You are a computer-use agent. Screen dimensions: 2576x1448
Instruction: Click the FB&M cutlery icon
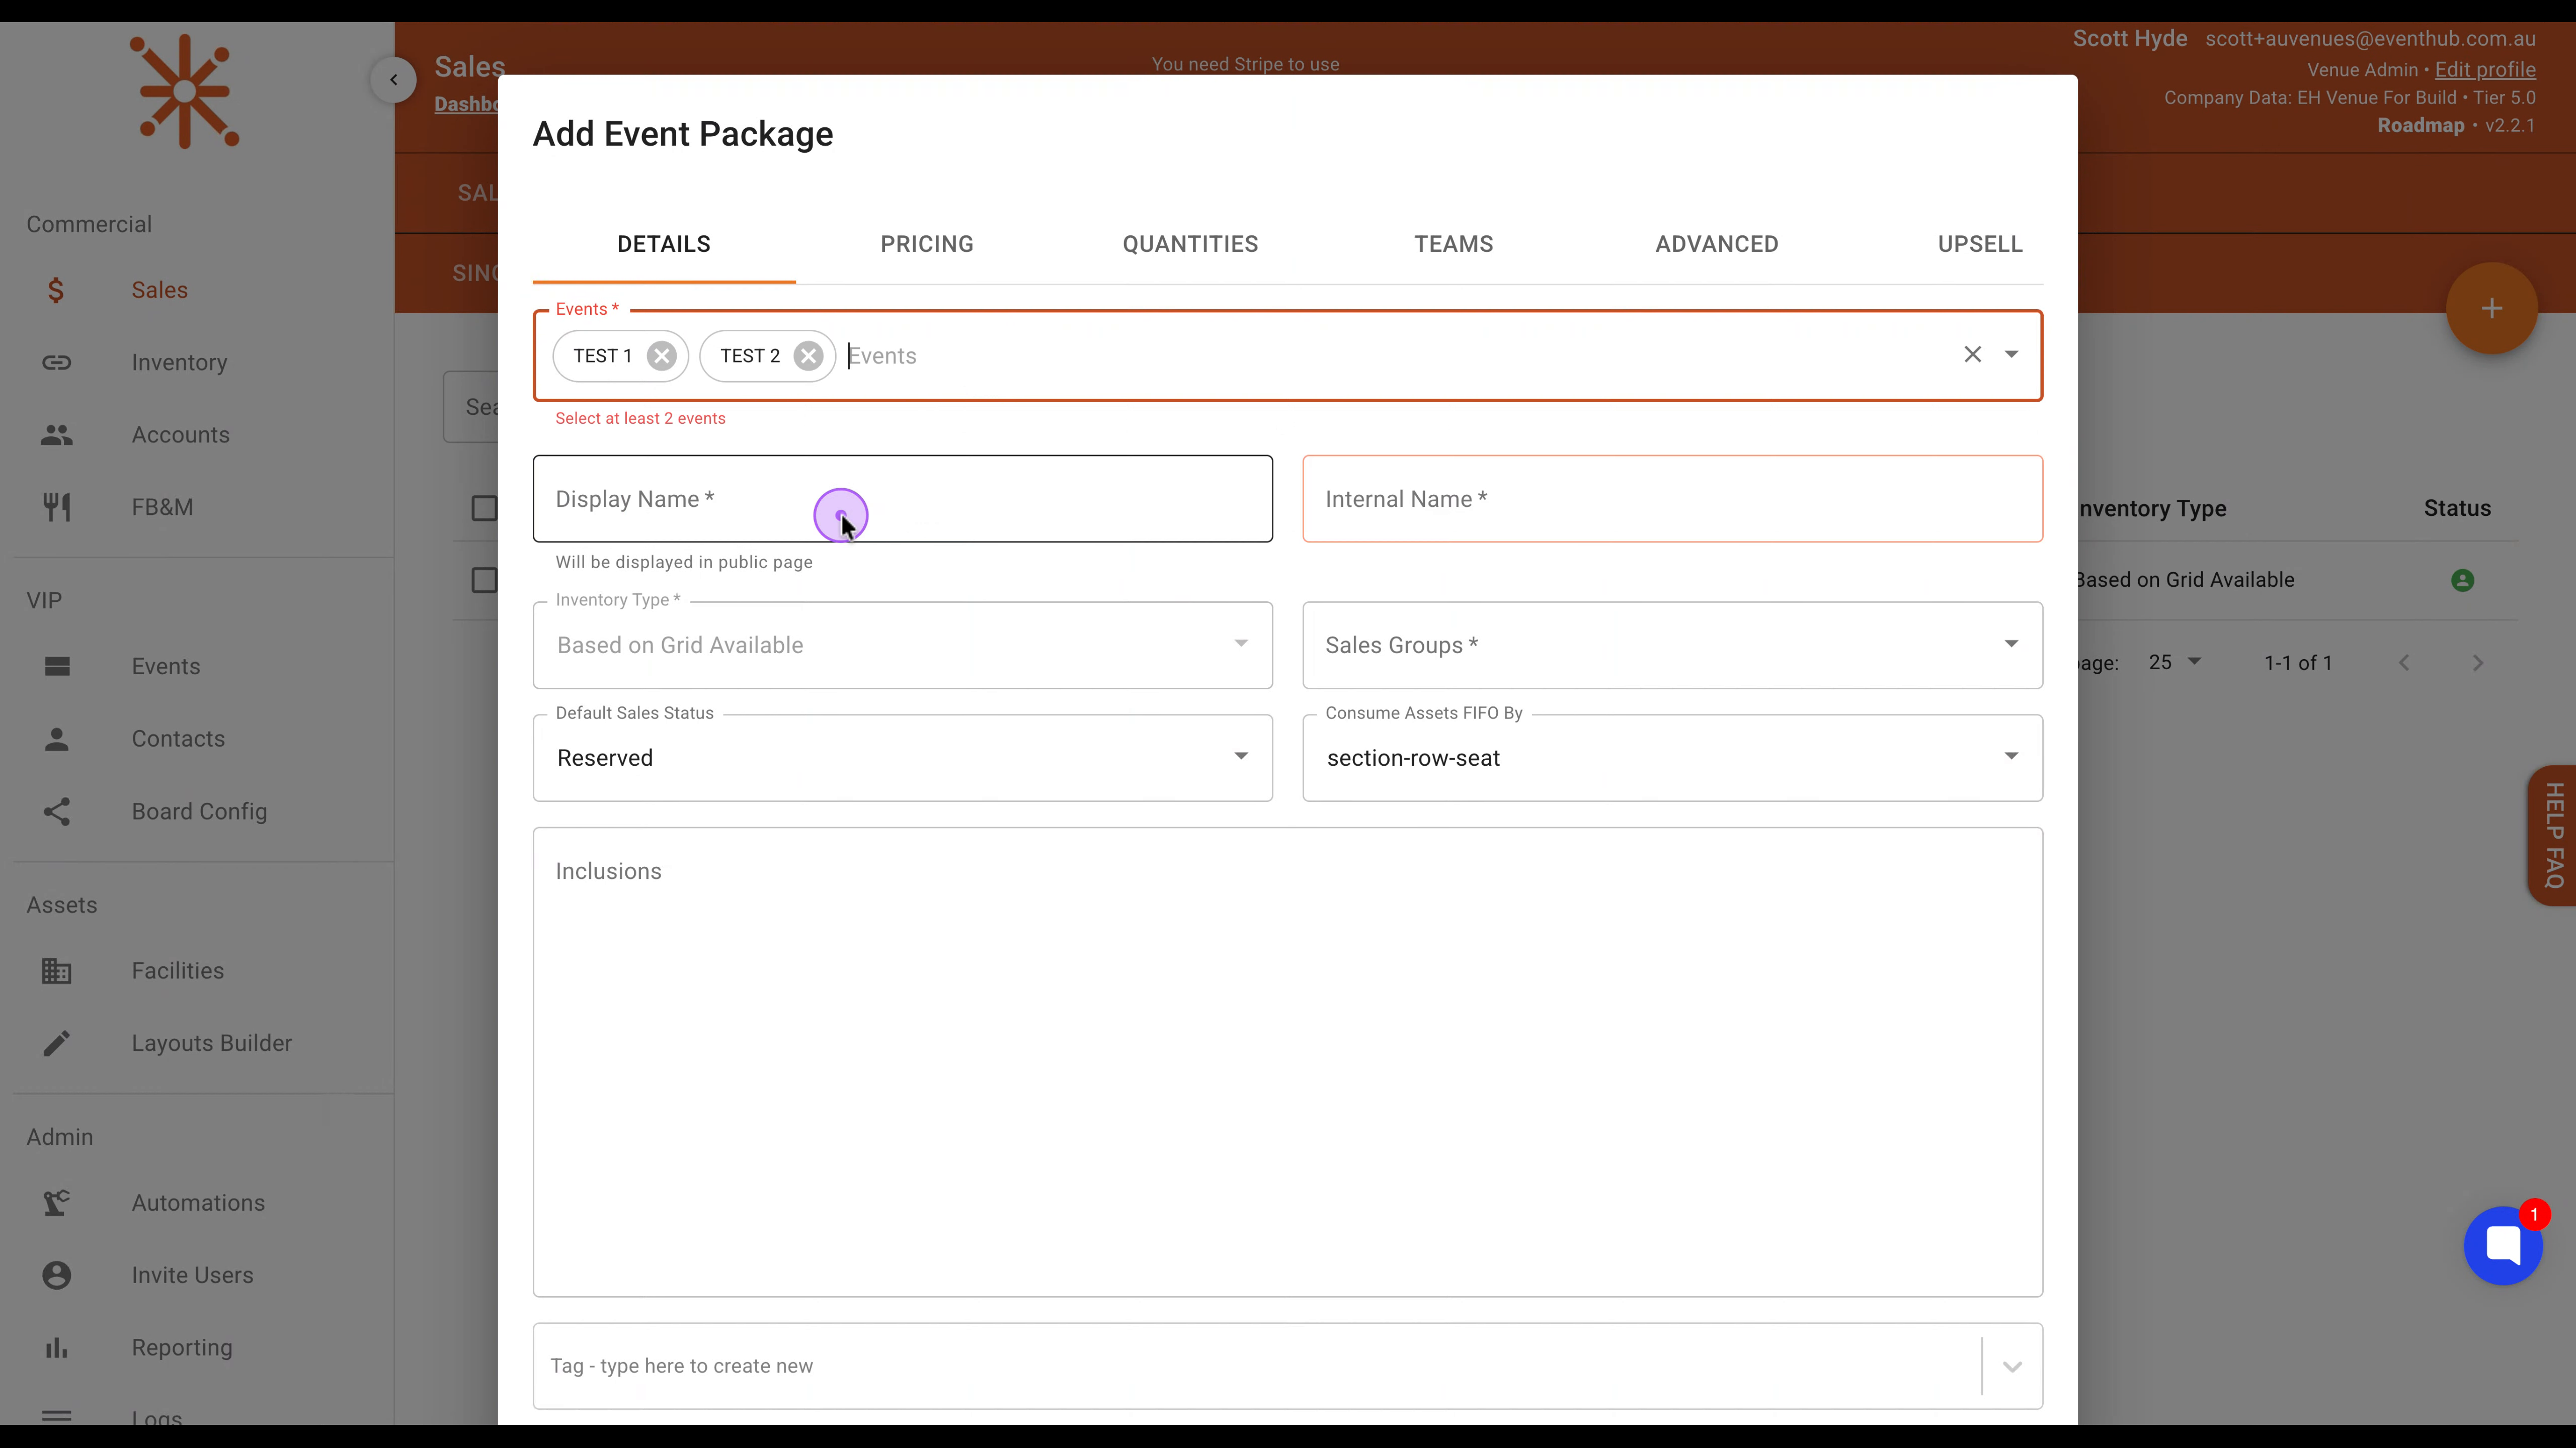click(56, 507)
